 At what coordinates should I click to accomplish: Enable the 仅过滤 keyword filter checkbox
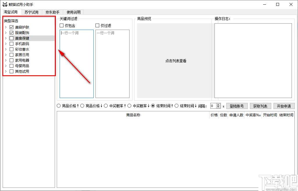(97, 25)
